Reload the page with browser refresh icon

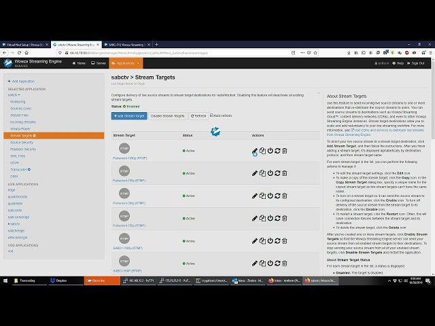(19, 53)
